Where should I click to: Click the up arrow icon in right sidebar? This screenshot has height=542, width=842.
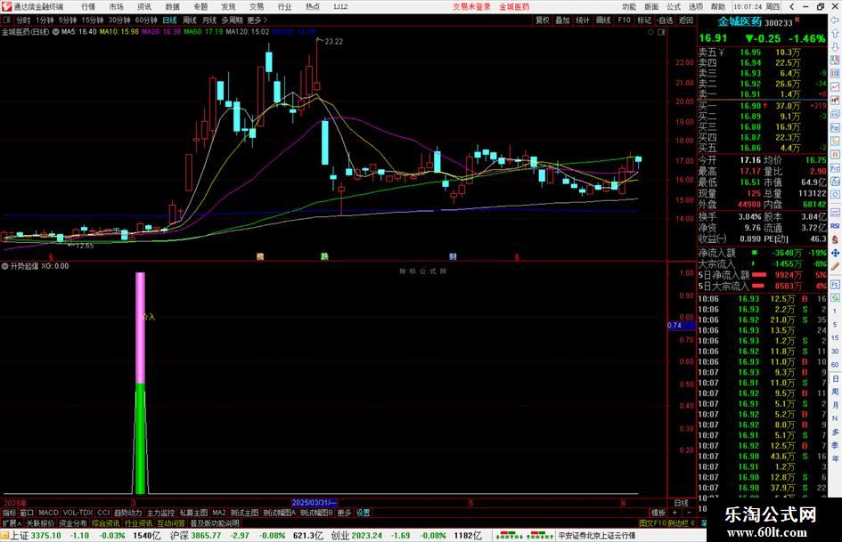pyautogui.click(x=835, y=33)
